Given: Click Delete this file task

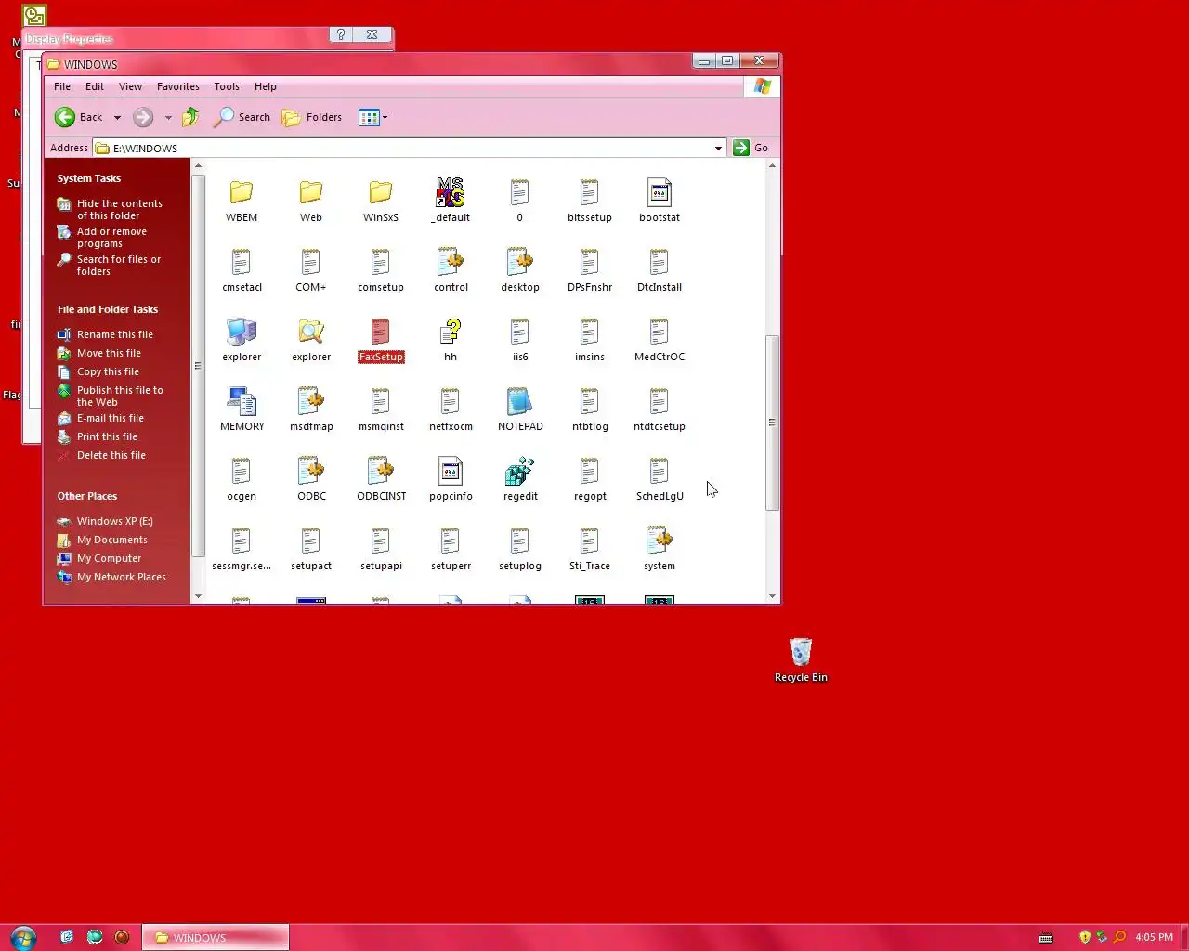Looking at the screenshot, I should [111, 455].
